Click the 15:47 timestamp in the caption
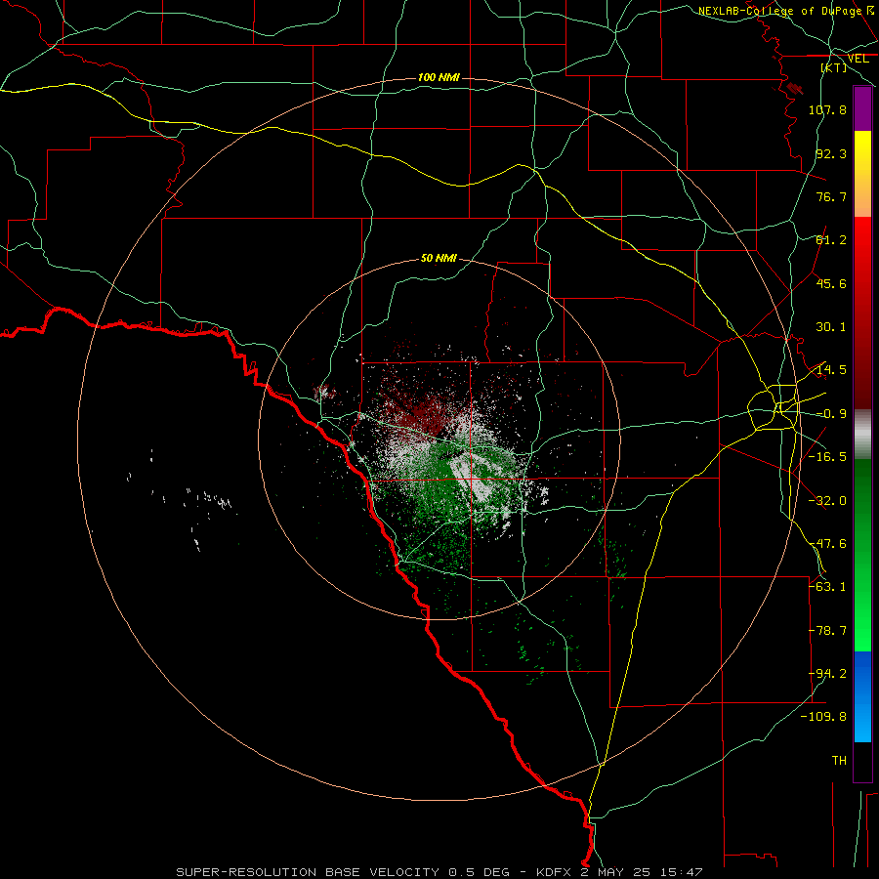This screenshot has height=879, width=879. point(681,872)
